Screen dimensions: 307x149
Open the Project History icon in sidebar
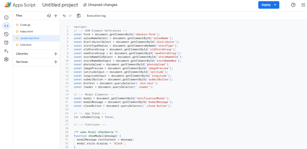6,34
